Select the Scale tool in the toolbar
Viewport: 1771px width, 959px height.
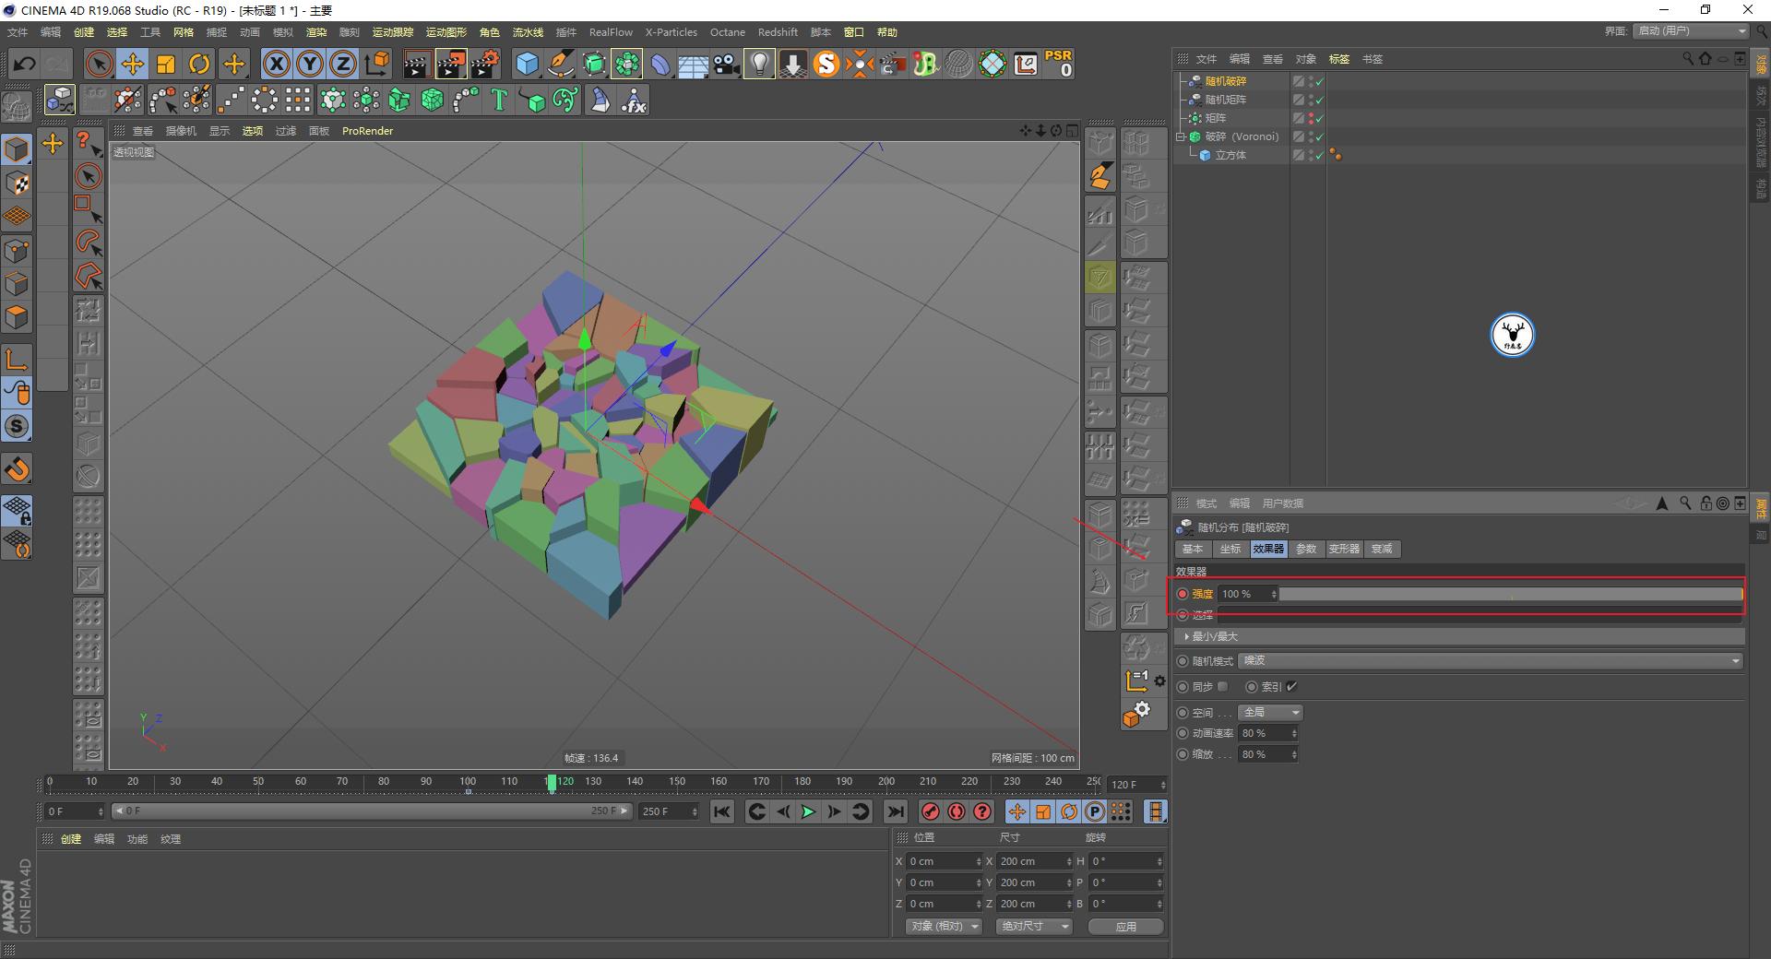(x=166, y=64)
